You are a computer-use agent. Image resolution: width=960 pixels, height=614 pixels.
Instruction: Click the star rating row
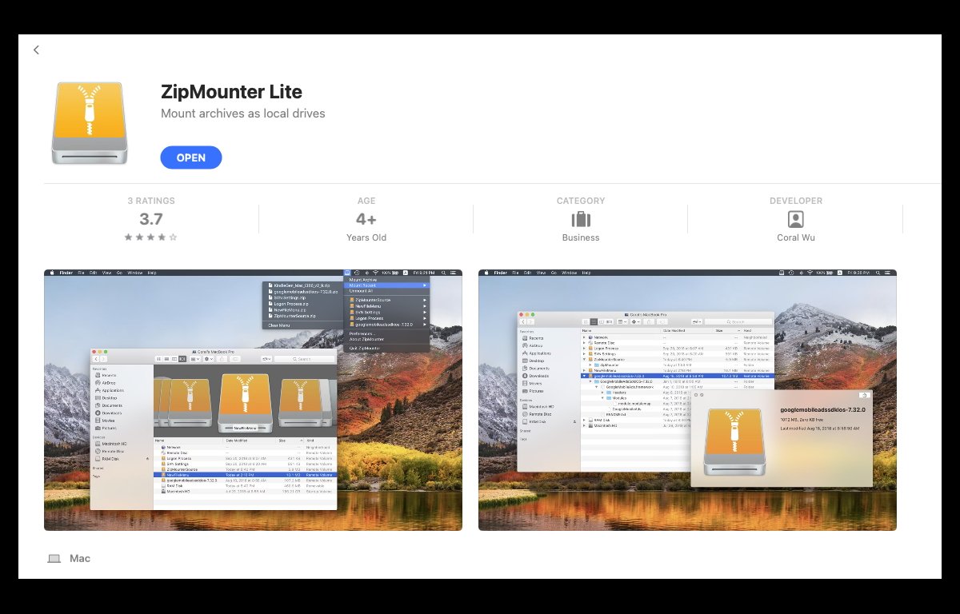pos(151,237)
